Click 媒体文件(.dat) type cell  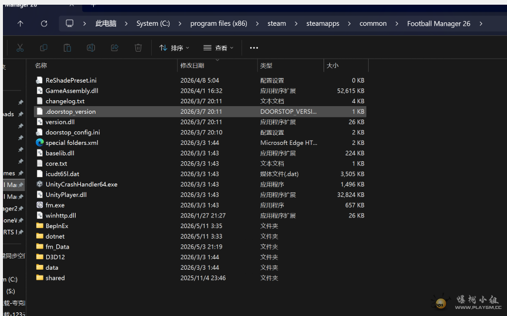click(280, 174)
